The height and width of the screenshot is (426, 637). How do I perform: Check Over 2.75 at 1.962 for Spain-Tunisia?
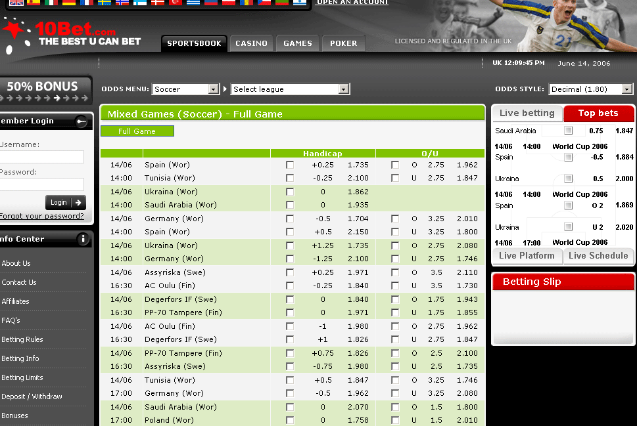395,165
